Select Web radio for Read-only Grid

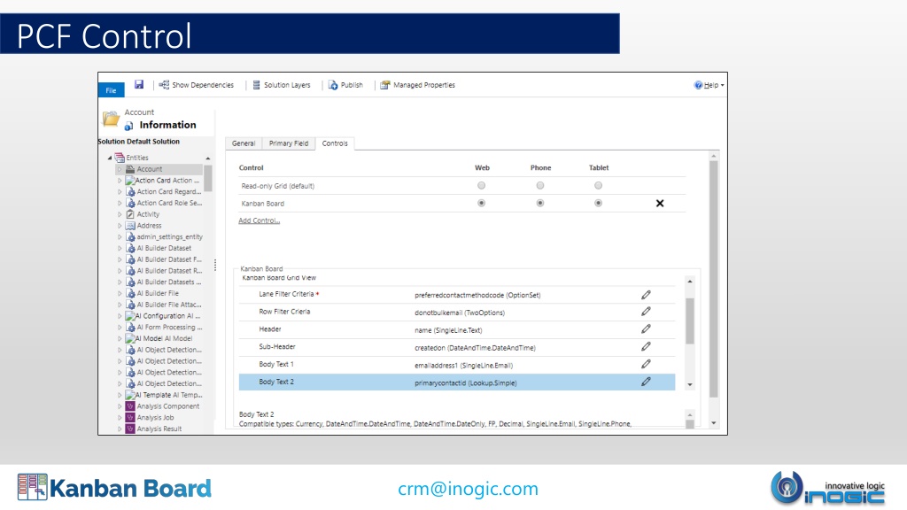point(481,186)
